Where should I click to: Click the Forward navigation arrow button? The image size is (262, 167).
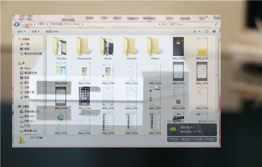click(x=23, y=24)
